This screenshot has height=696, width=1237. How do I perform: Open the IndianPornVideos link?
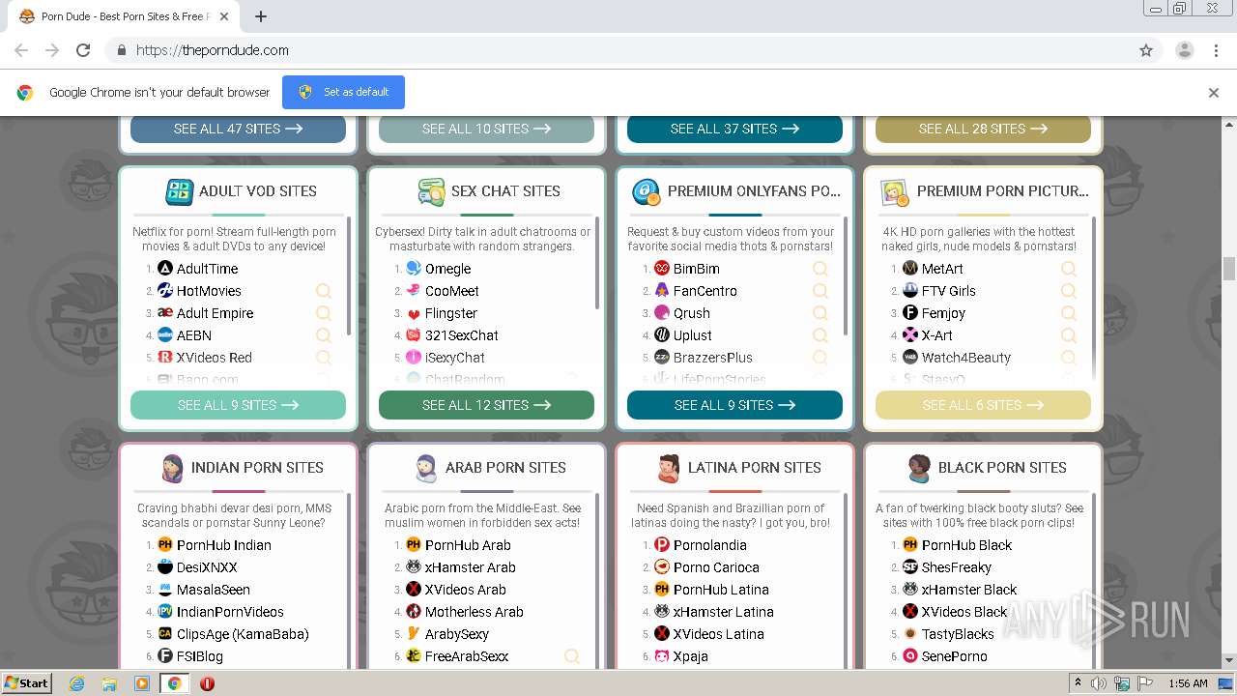pos(230,612)
